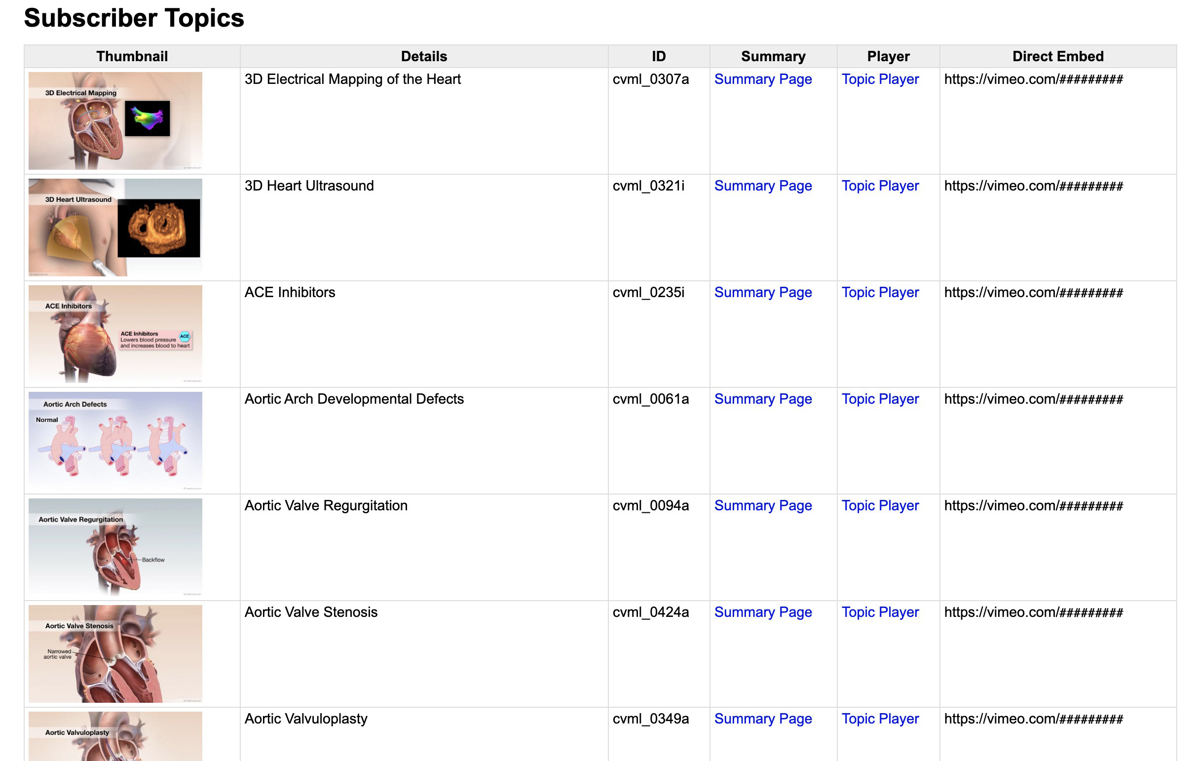Click the vimeo URL in the ACE Inhibitors row

coord(1033,293)
